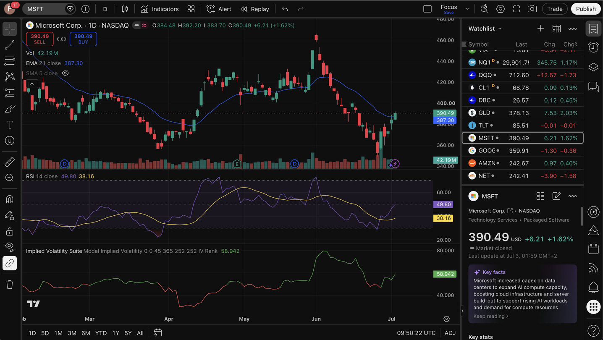Redo the chart action

301,9
